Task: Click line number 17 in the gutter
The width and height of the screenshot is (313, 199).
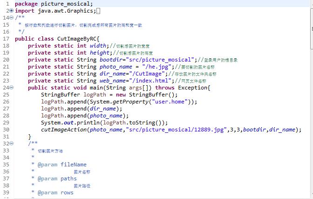Action: 6,39
